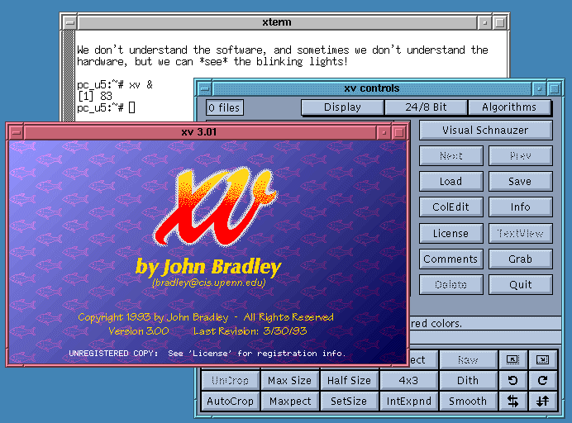Click the IntExpnd button
Viewport: 572px width, 423px height.
[x=408, y=402]
